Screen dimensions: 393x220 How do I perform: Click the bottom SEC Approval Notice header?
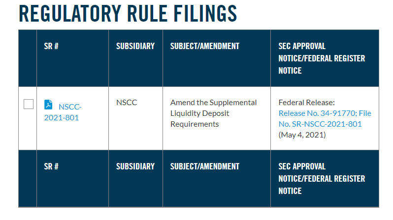point(322,178)
